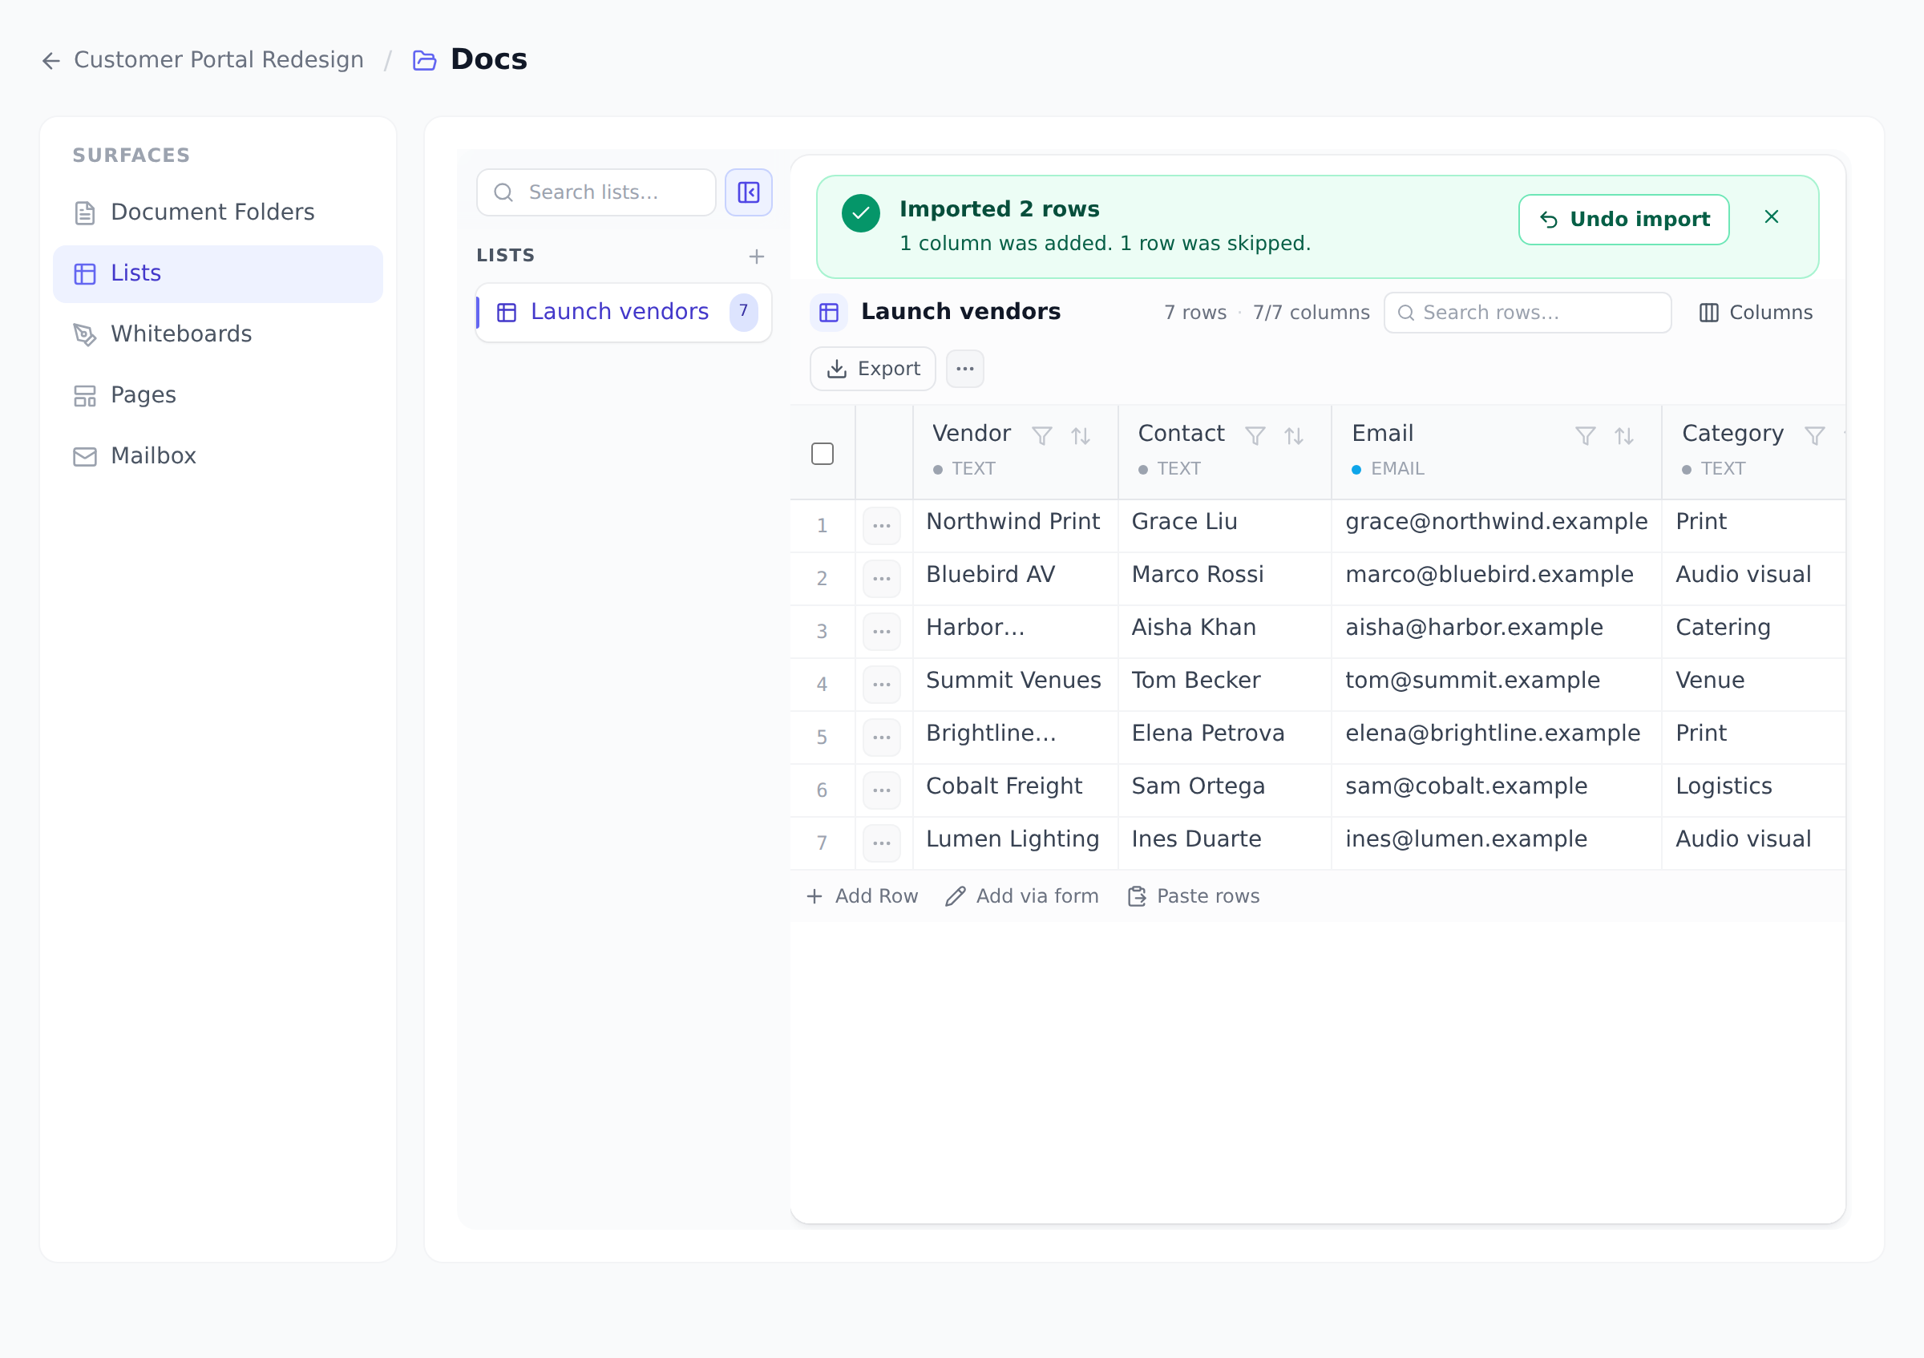1924x1358 pixels.
Task: Click the Docs folder icon in breadcrumb
Action: (x=425, y=60)
